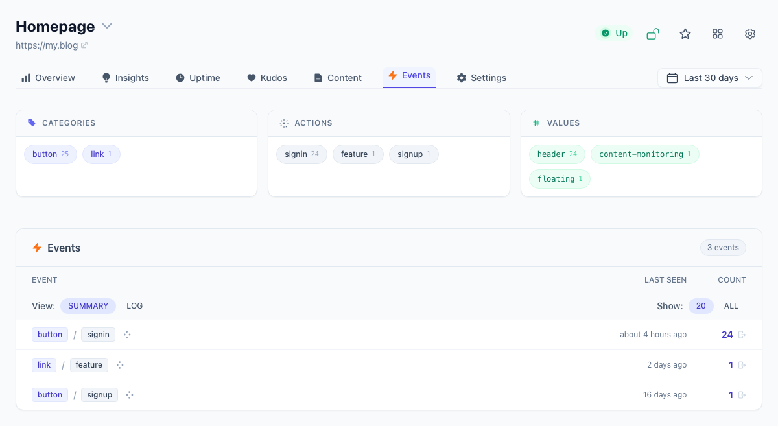Image resolution: width=778 pixels, height=426 pixels.
Task: Click the lightning bolt icon beside Events heading
Action: 37,248
